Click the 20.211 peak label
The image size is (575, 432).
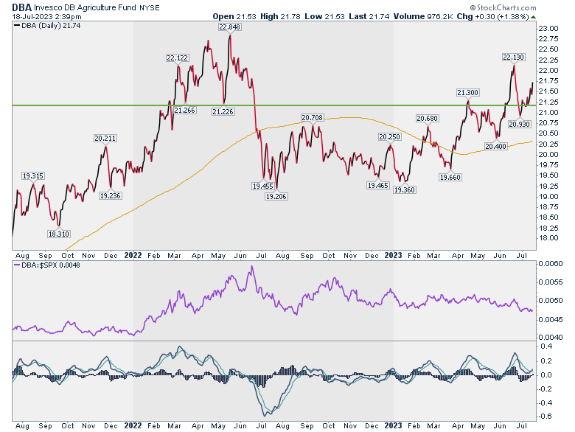tap(105, 139)
